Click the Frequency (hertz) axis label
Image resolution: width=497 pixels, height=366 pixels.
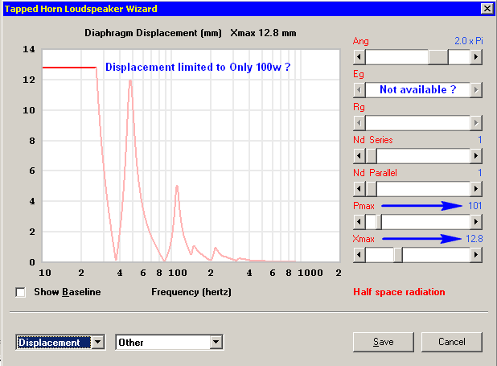click(191, 292)
